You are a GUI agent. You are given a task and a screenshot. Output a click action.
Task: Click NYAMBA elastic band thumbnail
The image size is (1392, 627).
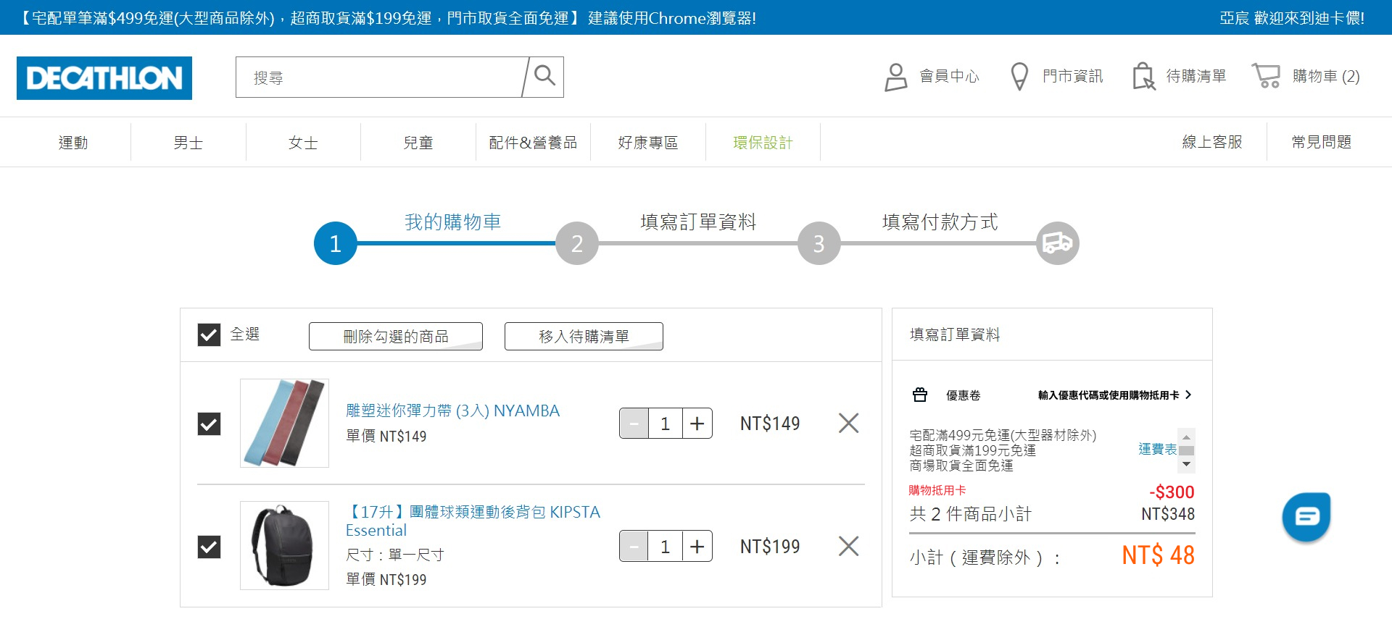pyautogui.click(x=284, y=423)
